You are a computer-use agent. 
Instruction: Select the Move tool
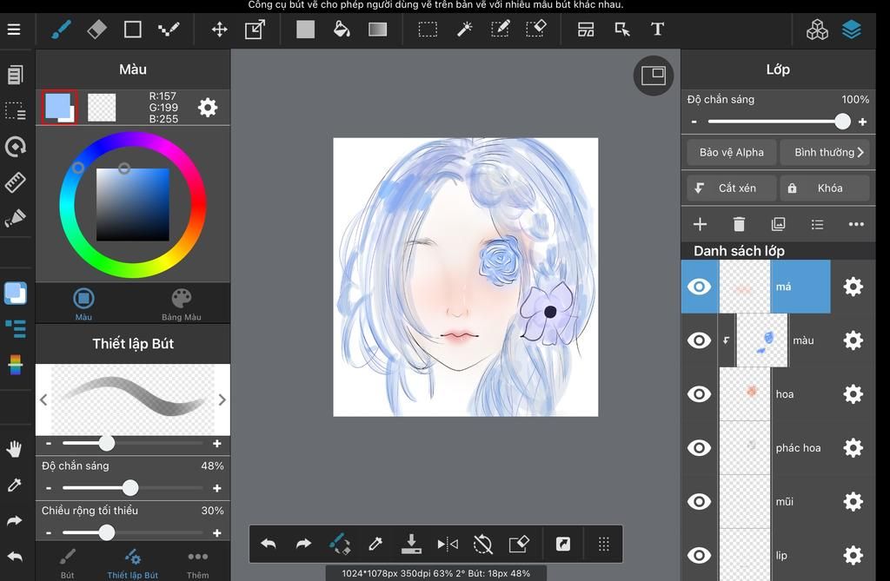pyautogui.click(x=219, y=30)
